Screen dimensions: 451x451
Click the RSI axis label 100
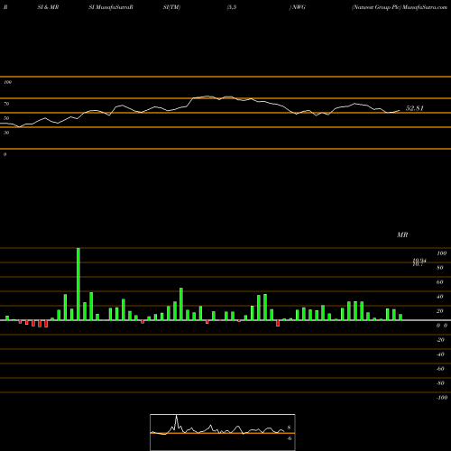7,82
